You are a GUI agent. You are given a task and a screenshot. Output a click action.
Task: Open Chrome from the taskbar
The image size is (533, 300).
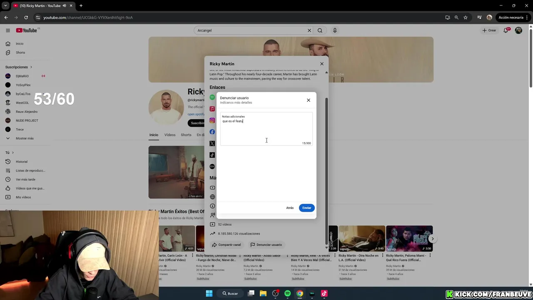tap(299, 293)
